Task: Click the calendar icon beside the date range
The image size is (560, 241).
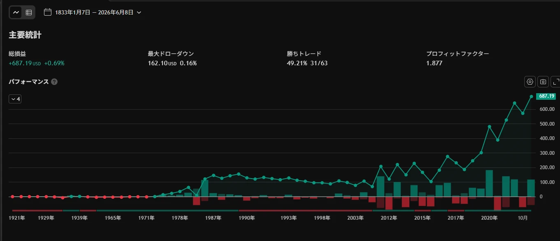Action: click(x=48, y=12)
